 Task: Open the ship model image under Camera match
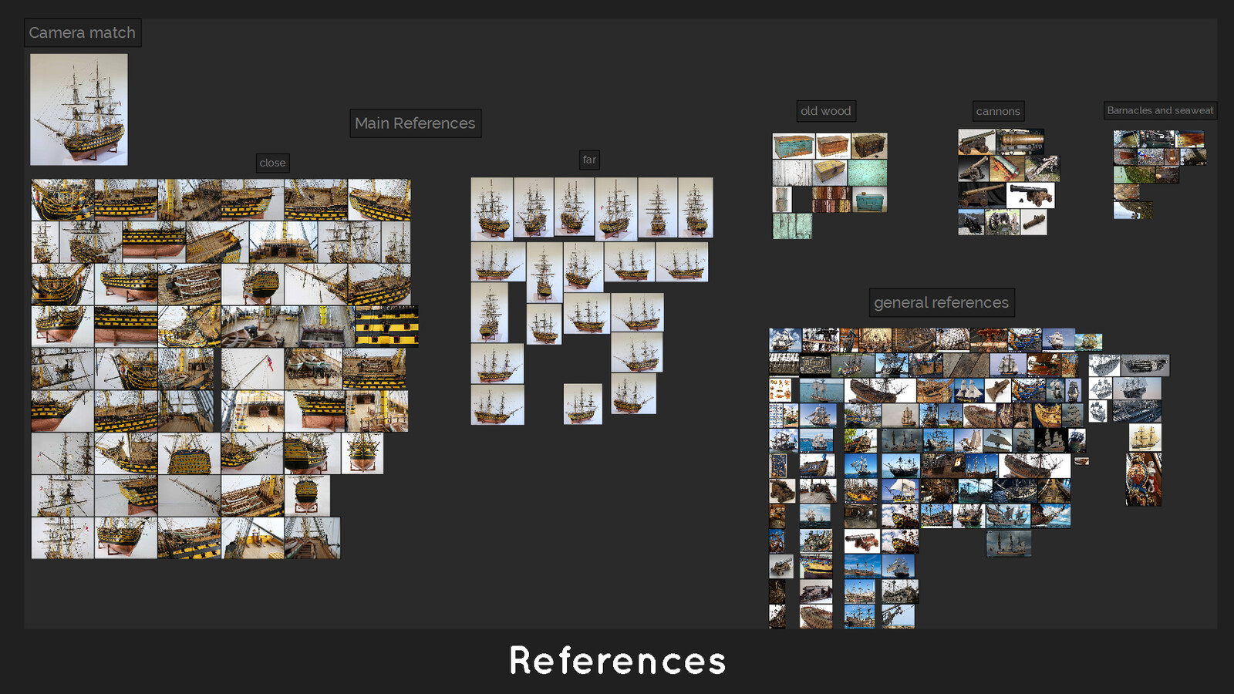click(x=79, y=109)
